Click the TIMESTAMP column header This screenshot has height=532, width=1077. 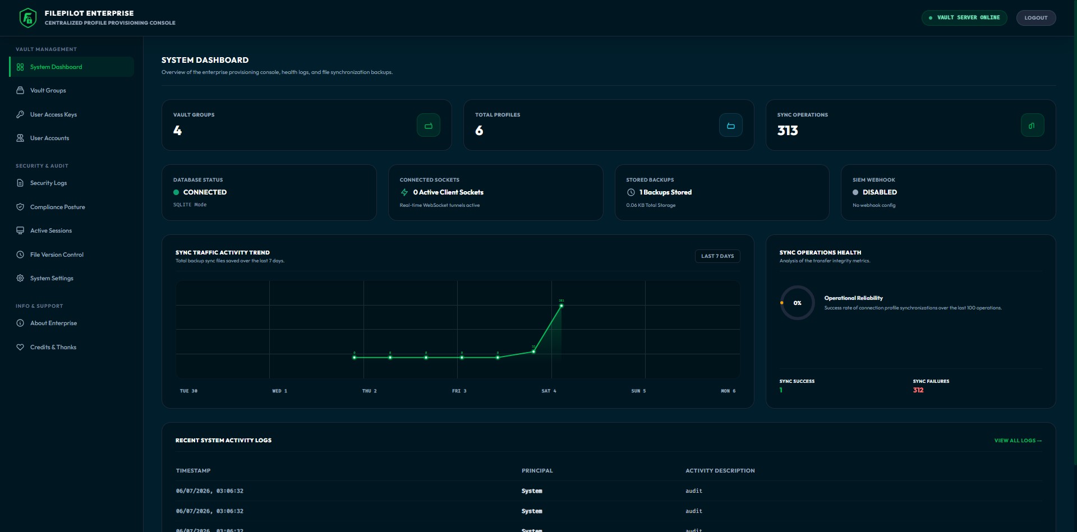193,471
